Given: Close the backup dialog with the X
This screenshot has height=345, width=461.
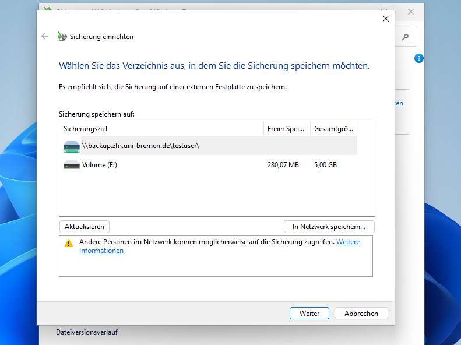Looking at the screenshot, I should 385,19.
